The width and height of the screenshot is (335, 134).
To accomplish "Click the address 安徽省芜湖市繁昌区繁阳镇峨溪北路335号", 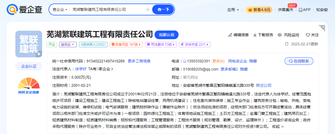I will [x=219, y=85].
